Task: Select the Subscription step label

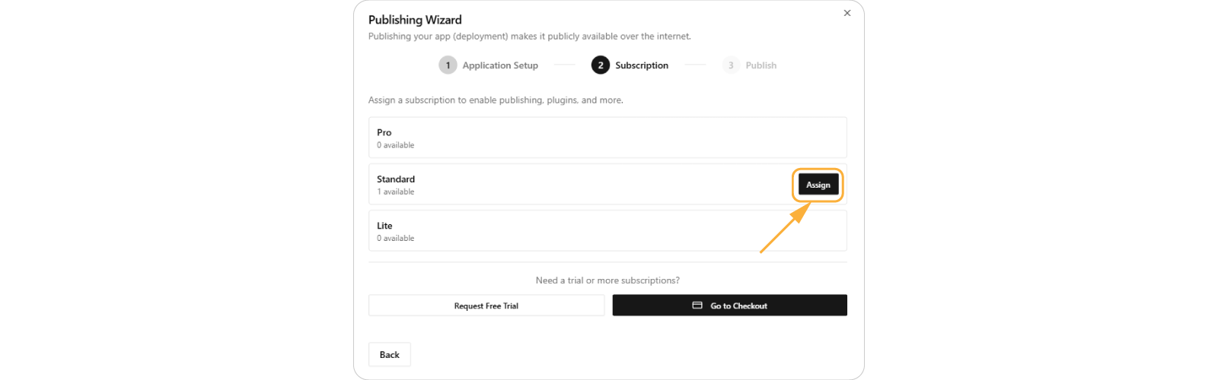Action: [x=642, y=65]
